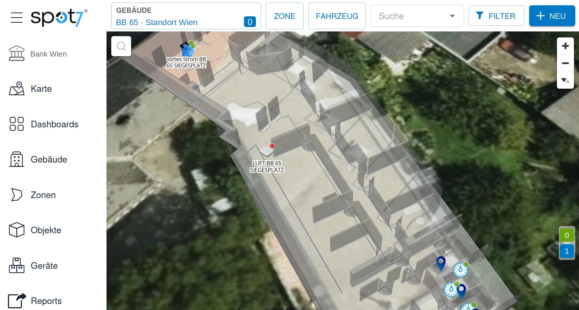
Task: Open the map search magnifier
Action: click(121, 46)
